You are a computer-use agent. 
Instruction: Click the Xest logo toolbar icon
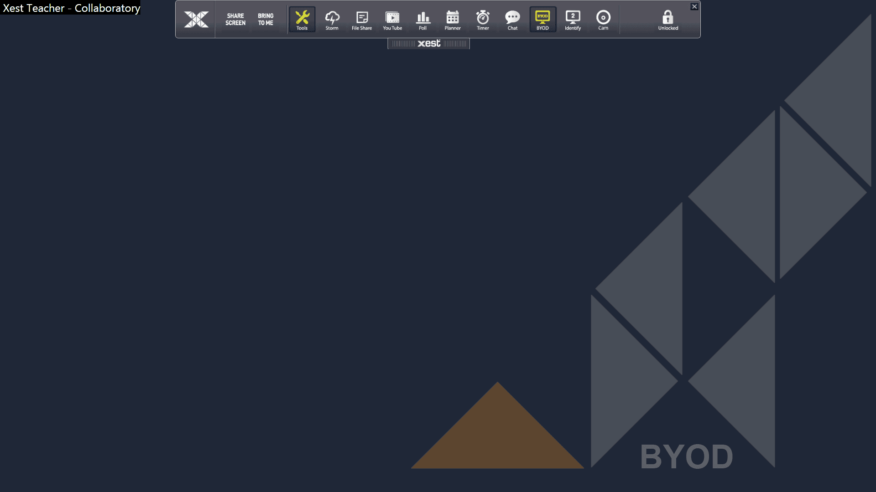(x=196, y=19)
